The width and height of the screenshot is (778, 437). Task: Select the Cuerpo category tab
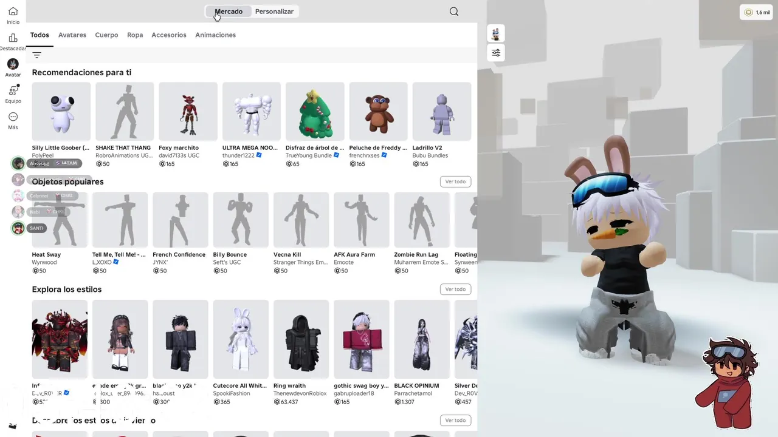tap(106, 35)
